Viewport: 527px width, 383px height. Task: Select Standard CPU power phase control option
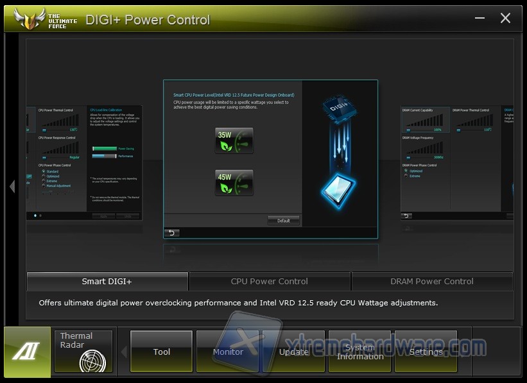(x=43, y=172)
